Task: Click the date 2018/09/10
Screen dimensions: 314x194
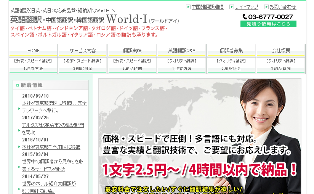Action: (x=35, y=96)
